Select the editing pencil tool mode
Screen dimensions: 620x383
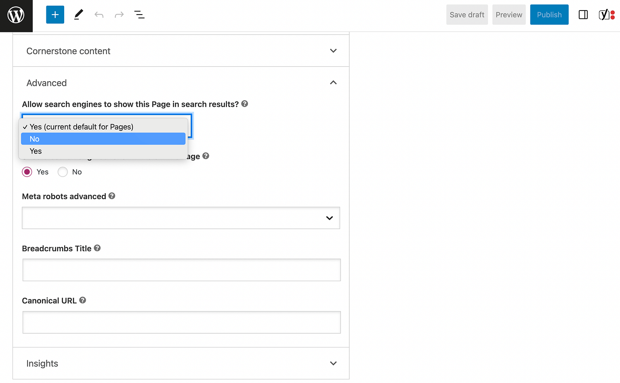coord(78,15)
